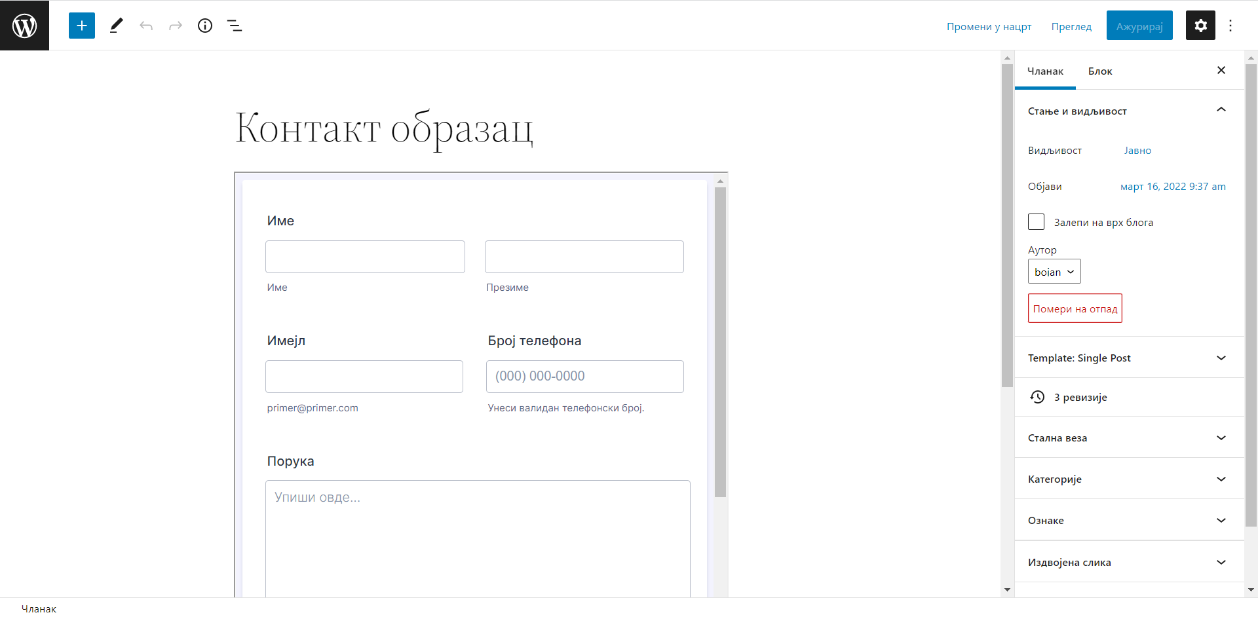
Task: Click 'Промени у нацрт' link
Action: coord(989,26)
